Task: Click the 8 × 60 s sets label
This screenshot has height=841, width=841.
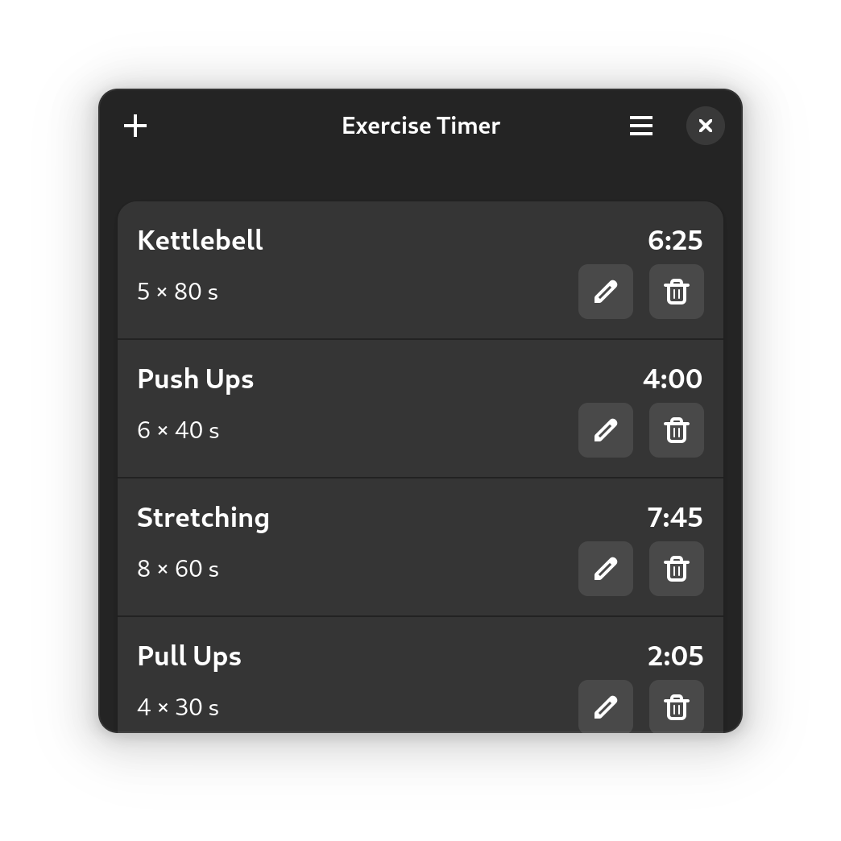Action: (178, 570)
